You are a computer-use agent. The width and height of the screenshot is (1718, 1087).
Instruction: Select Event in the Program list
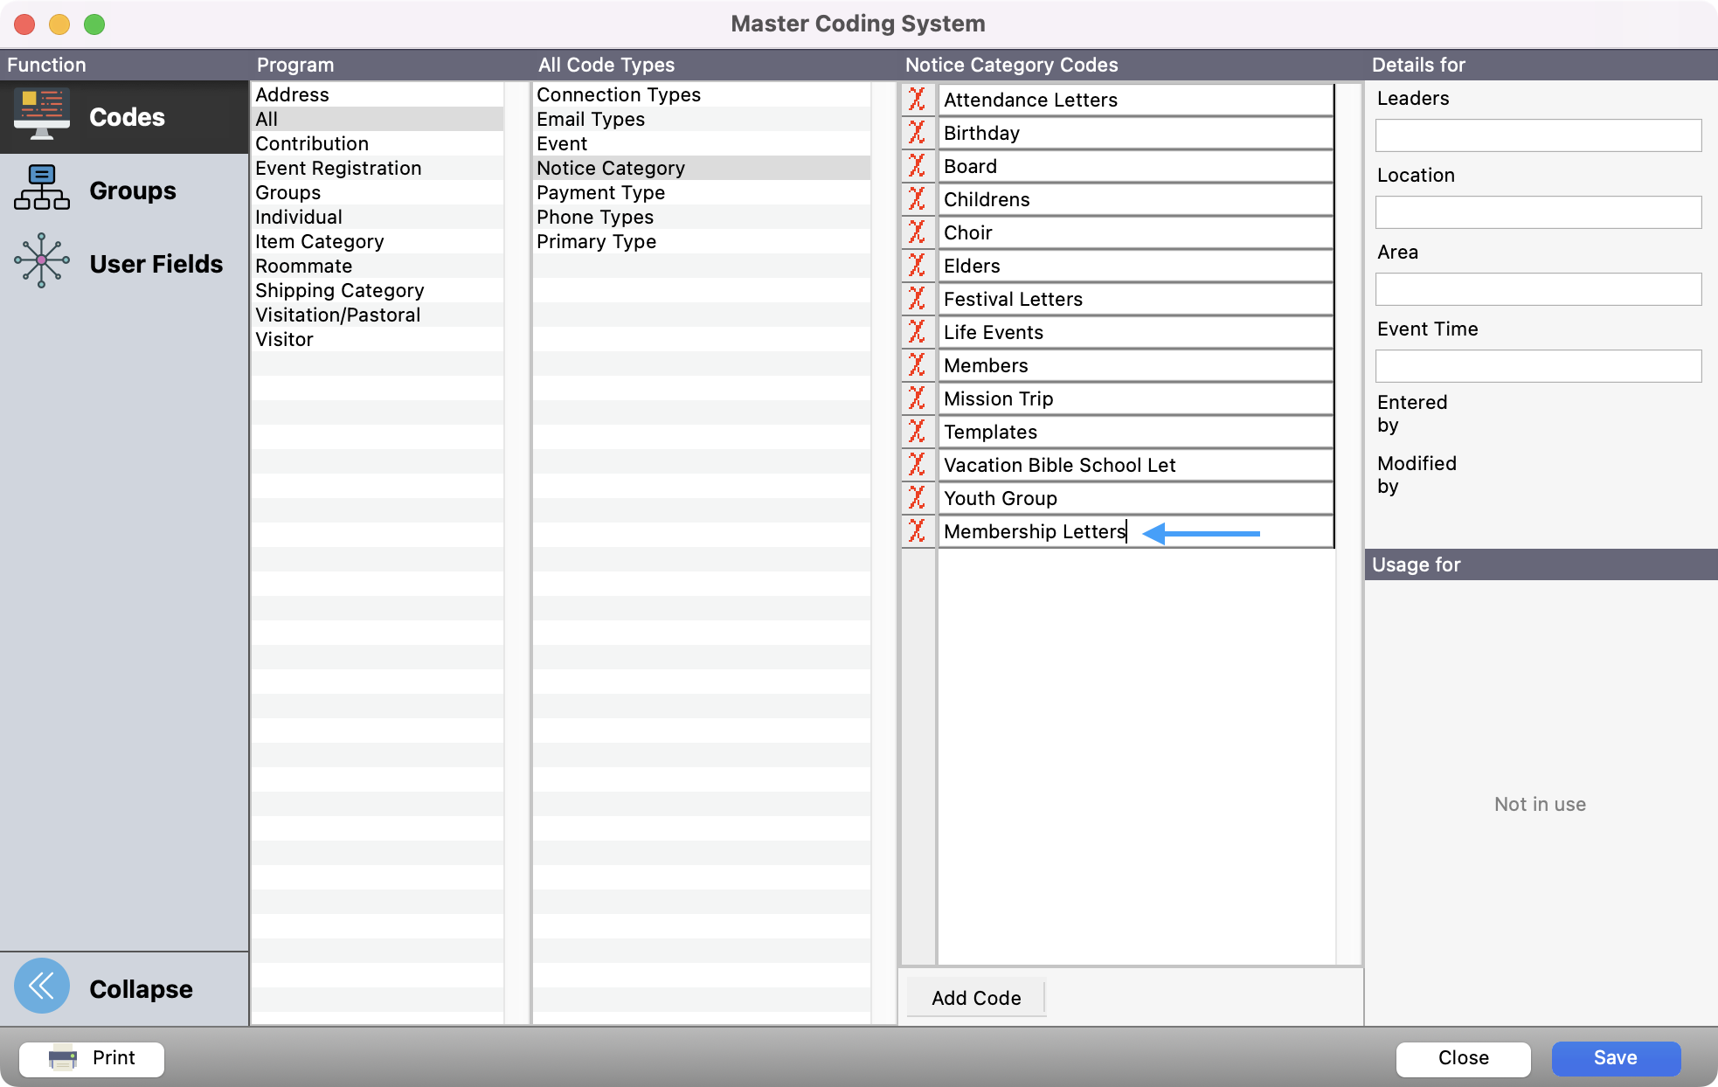(562, 143)
